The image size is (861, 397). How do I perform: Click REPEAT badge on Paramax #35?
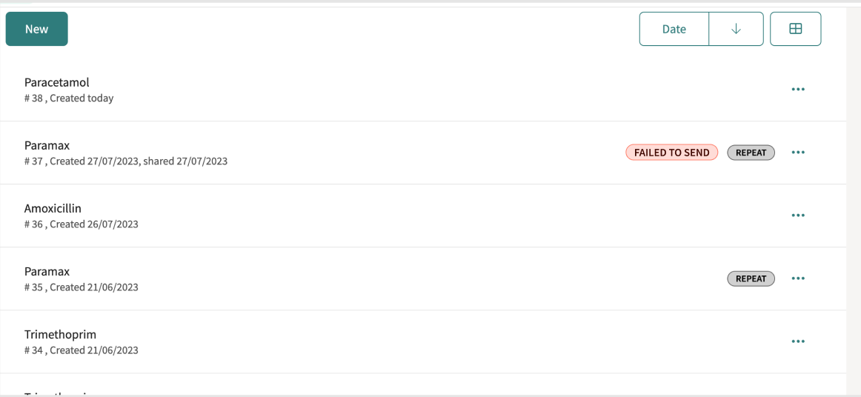tap(751, 278)
